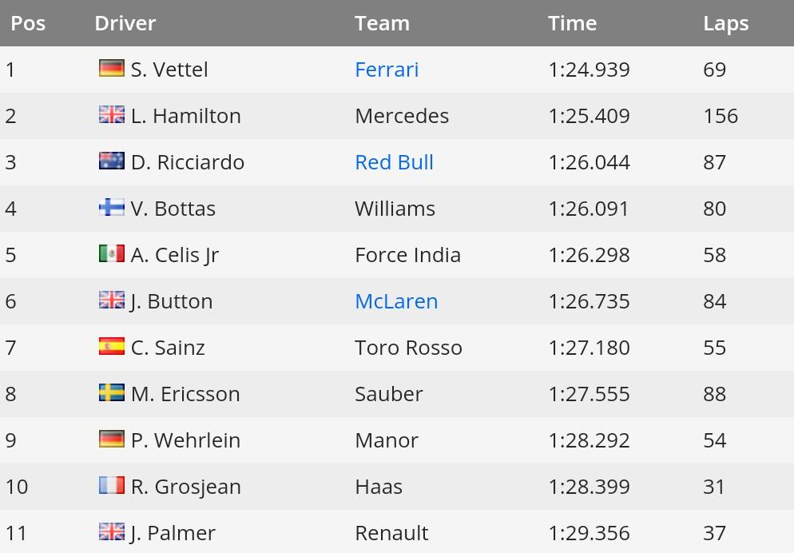Image resolution: width=794 pixels, height=553 pixels.
Task: Click the German flag beside S. Vettel
Action: (111, 69)
